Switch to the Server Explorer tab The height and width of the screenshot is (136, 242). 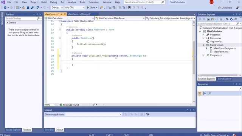pos(13,130)
